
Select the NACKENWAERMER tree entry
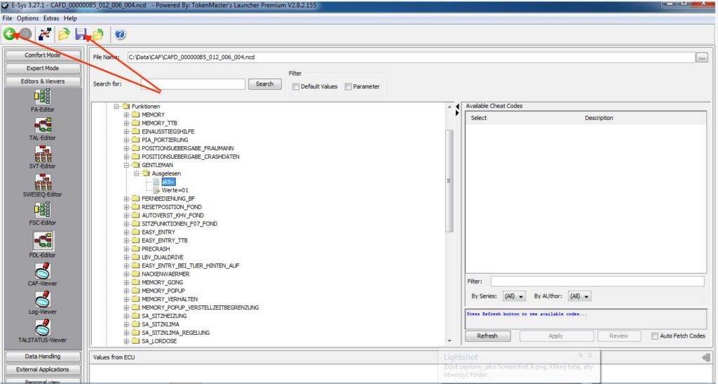coord(165,274)
